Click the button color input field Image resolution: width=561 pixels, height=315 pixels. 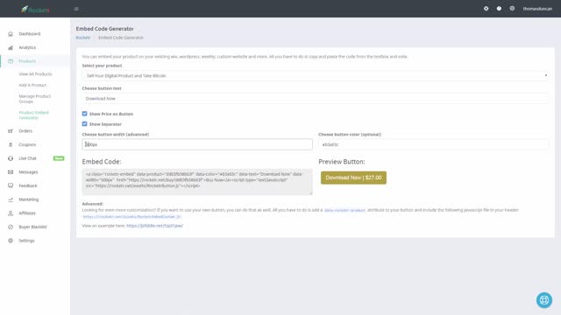click(x=433, y=144)
